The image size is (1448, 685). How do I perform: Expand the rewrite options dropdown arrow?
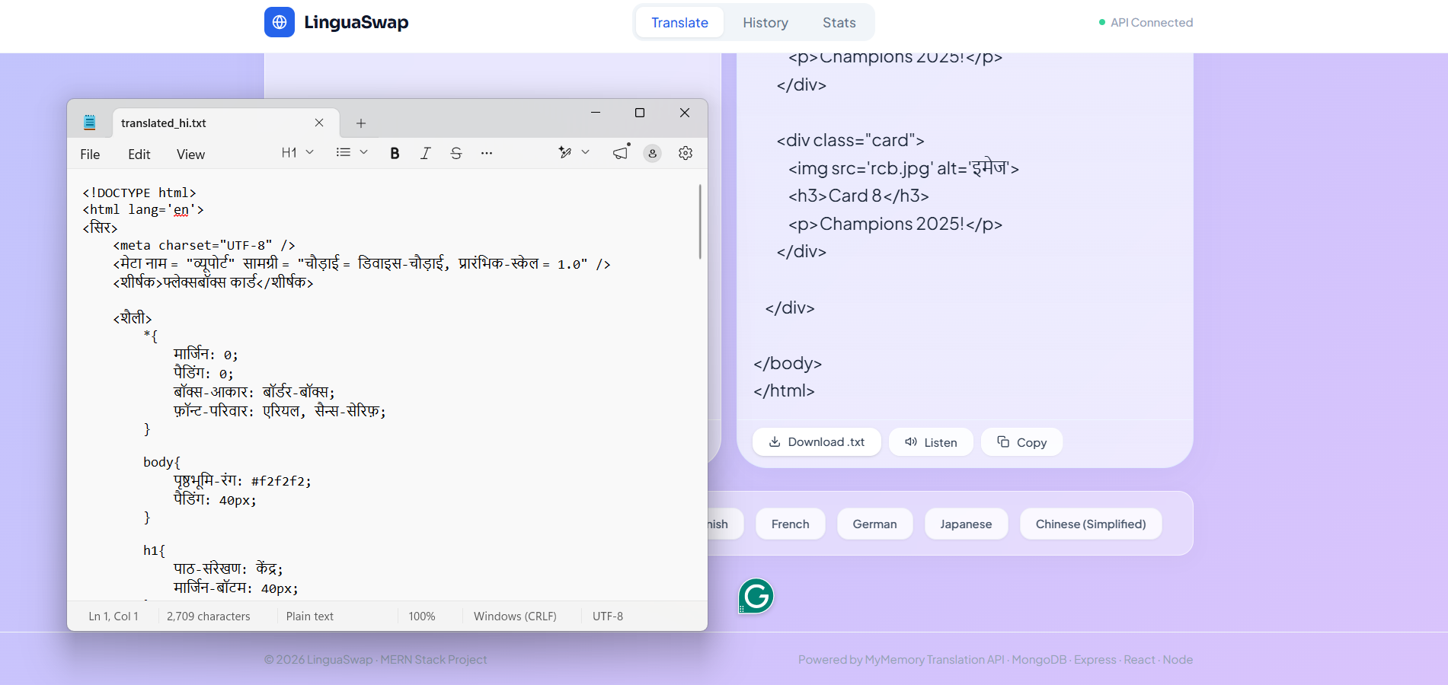585,153
